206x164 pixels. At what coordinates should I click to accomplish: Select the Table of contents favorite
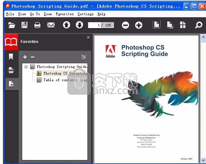coord(66,80)
